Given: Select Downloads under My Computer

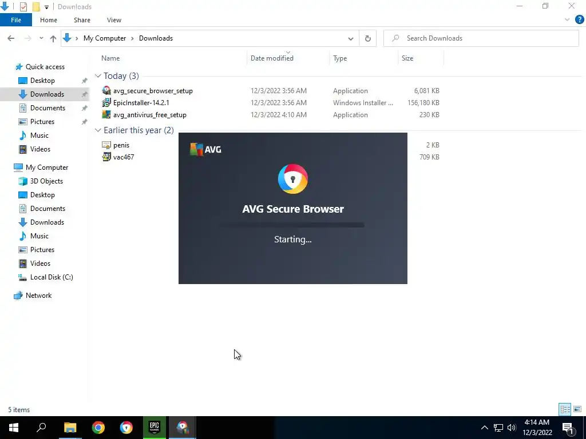Looking at the screenshot, I should click(x=47, y=222).
